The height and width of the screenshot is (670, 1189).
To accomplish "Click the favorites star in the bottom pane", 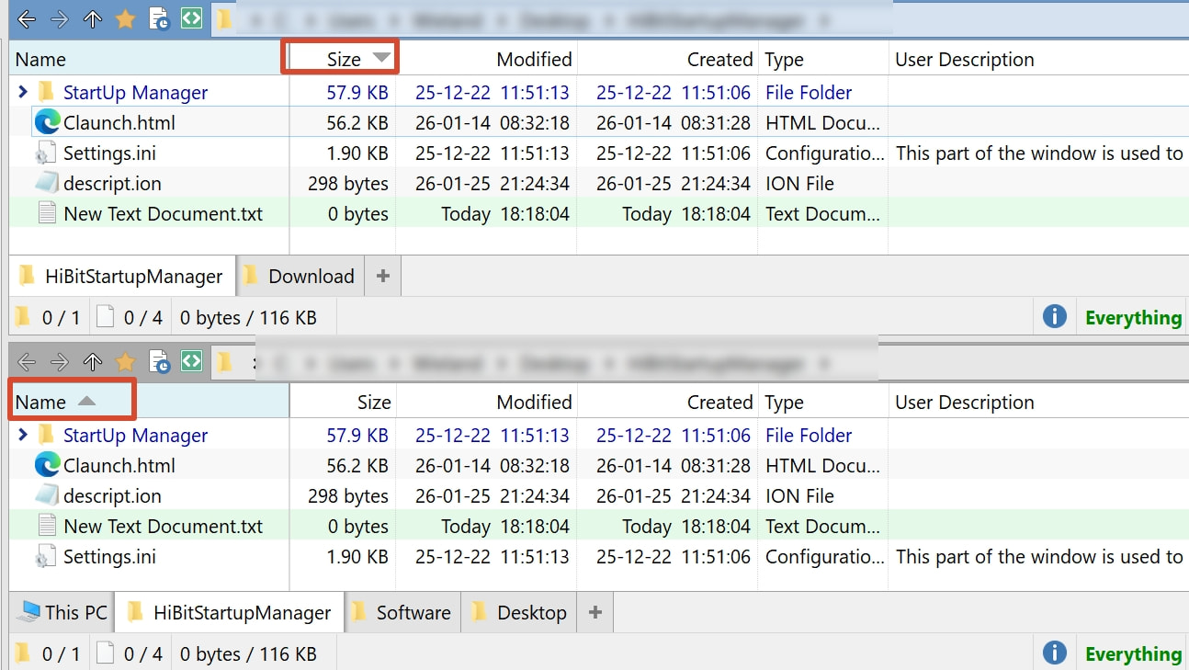I will (x=125, y=362).
